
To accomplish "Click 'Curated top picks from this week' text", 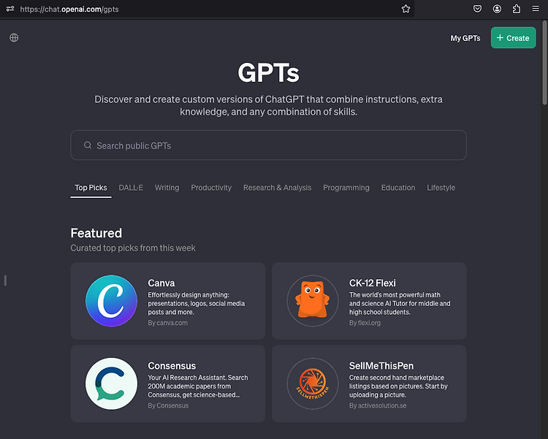I will coord(133,248).
